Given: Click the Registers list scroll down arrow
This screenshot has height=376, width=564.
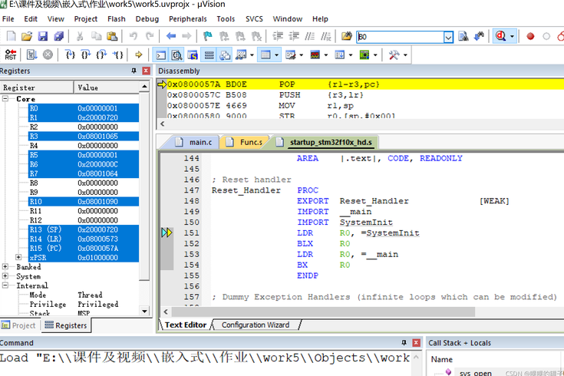Looking at the screenshot, I should [x=144, y=312].
